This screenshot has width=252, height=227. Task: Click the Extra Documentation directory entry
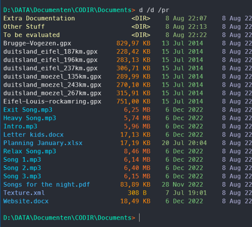coord(39,18)
